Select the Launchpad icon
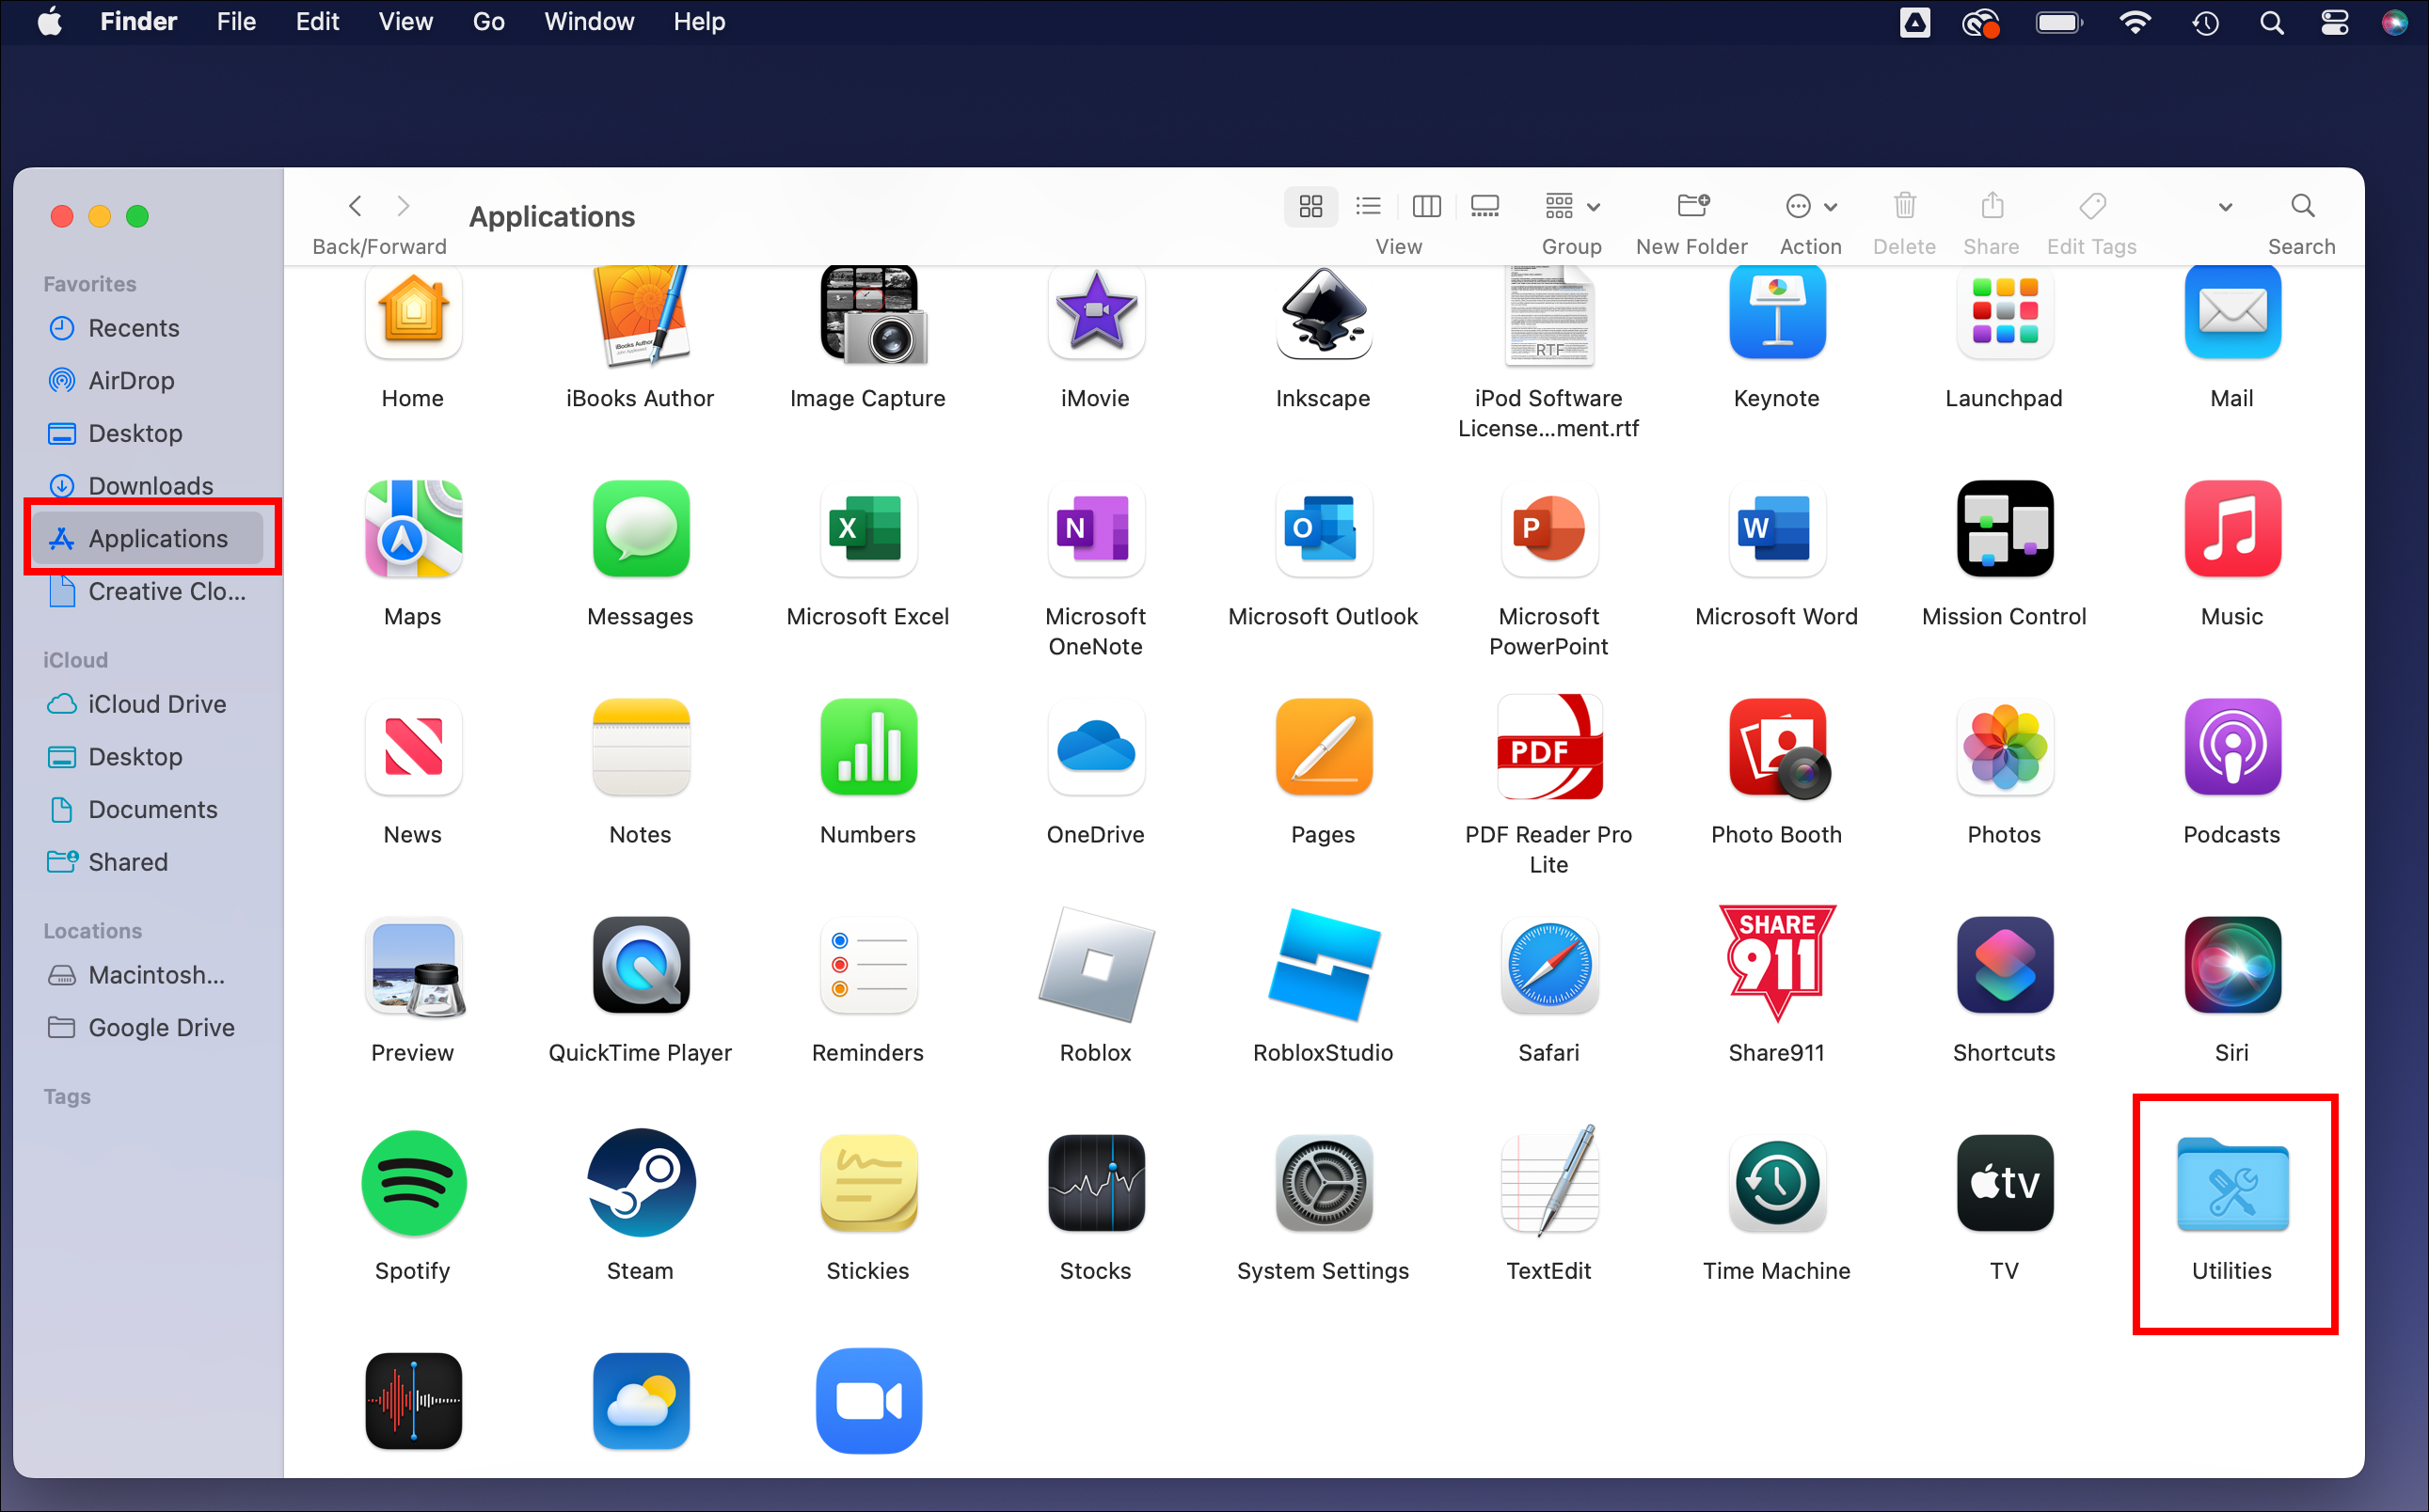This screenshot has width=2429, height=1512. tap(2005, 313)
